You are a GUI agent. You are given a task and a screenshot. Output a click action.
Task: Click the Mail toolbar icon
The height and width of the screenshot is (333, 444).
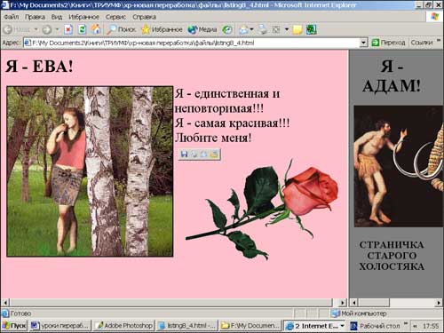(243, 29)
